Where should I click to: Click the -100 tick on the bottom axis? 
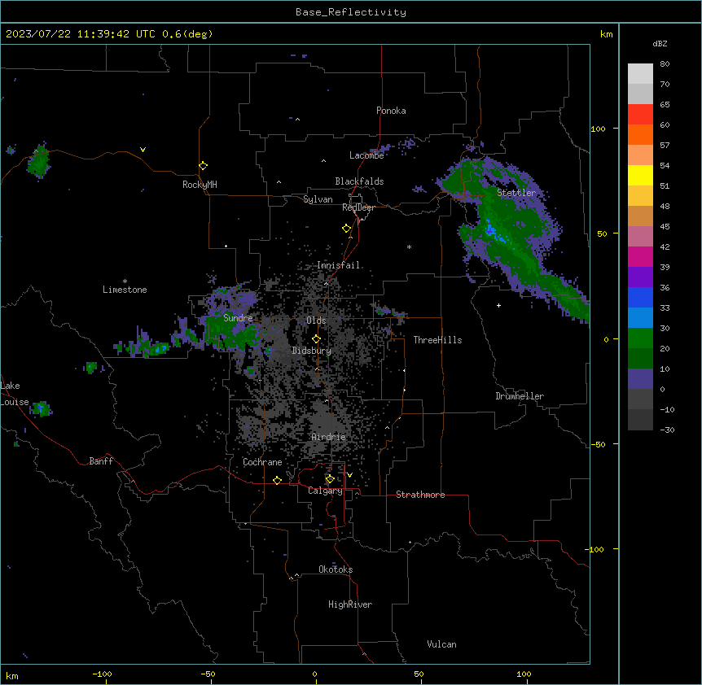[x=102, y=674]
